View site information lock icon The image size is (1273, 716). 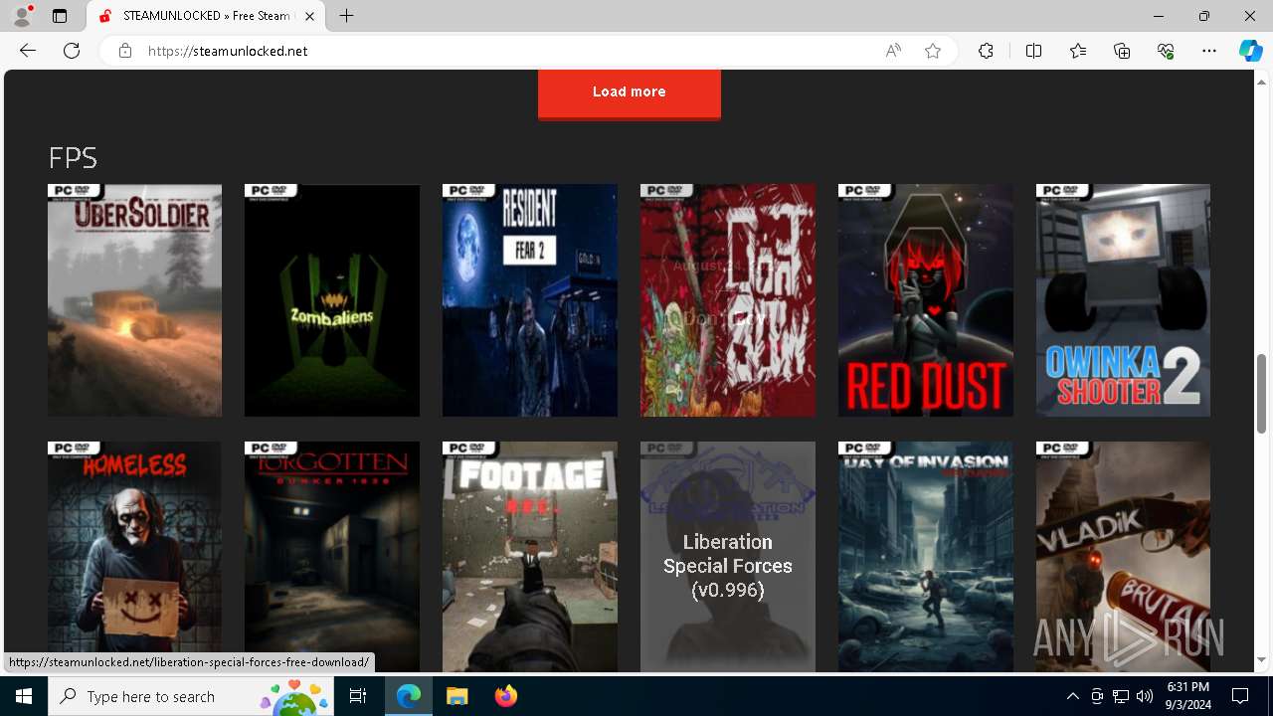125,51
